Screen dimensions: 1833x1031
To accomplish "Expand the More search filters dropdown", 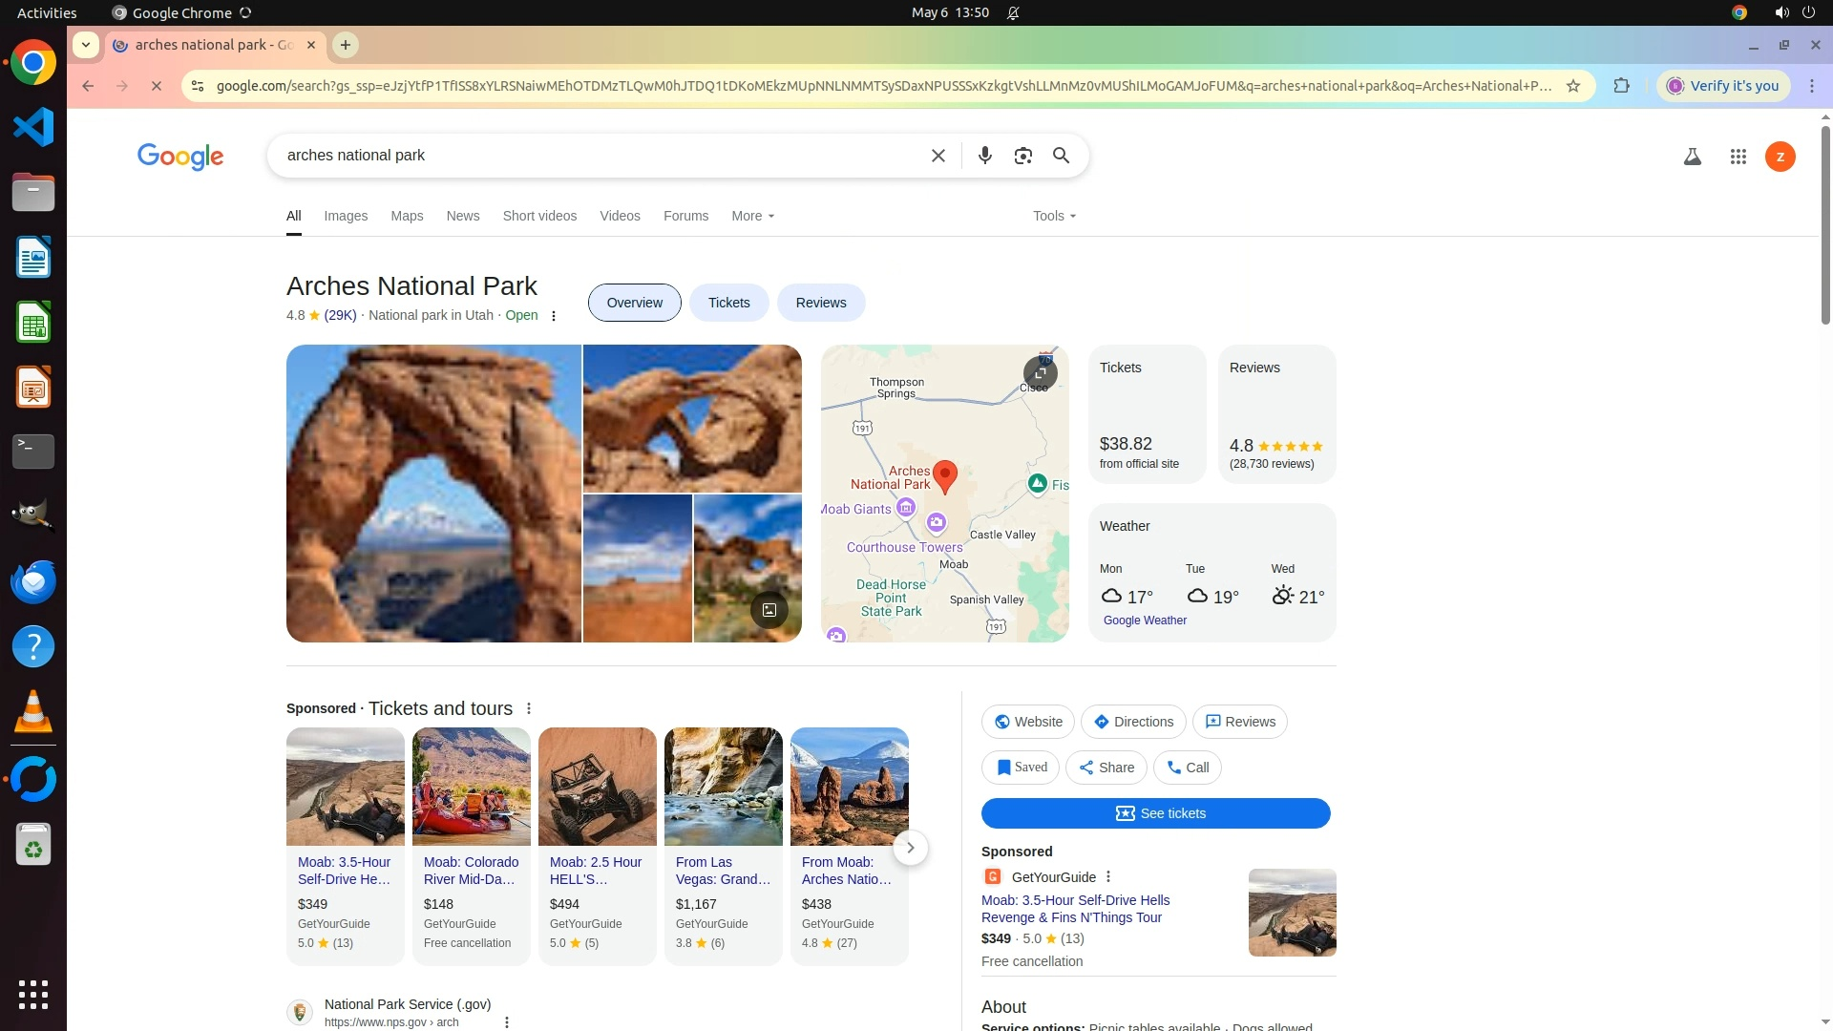I will (752, 216).
